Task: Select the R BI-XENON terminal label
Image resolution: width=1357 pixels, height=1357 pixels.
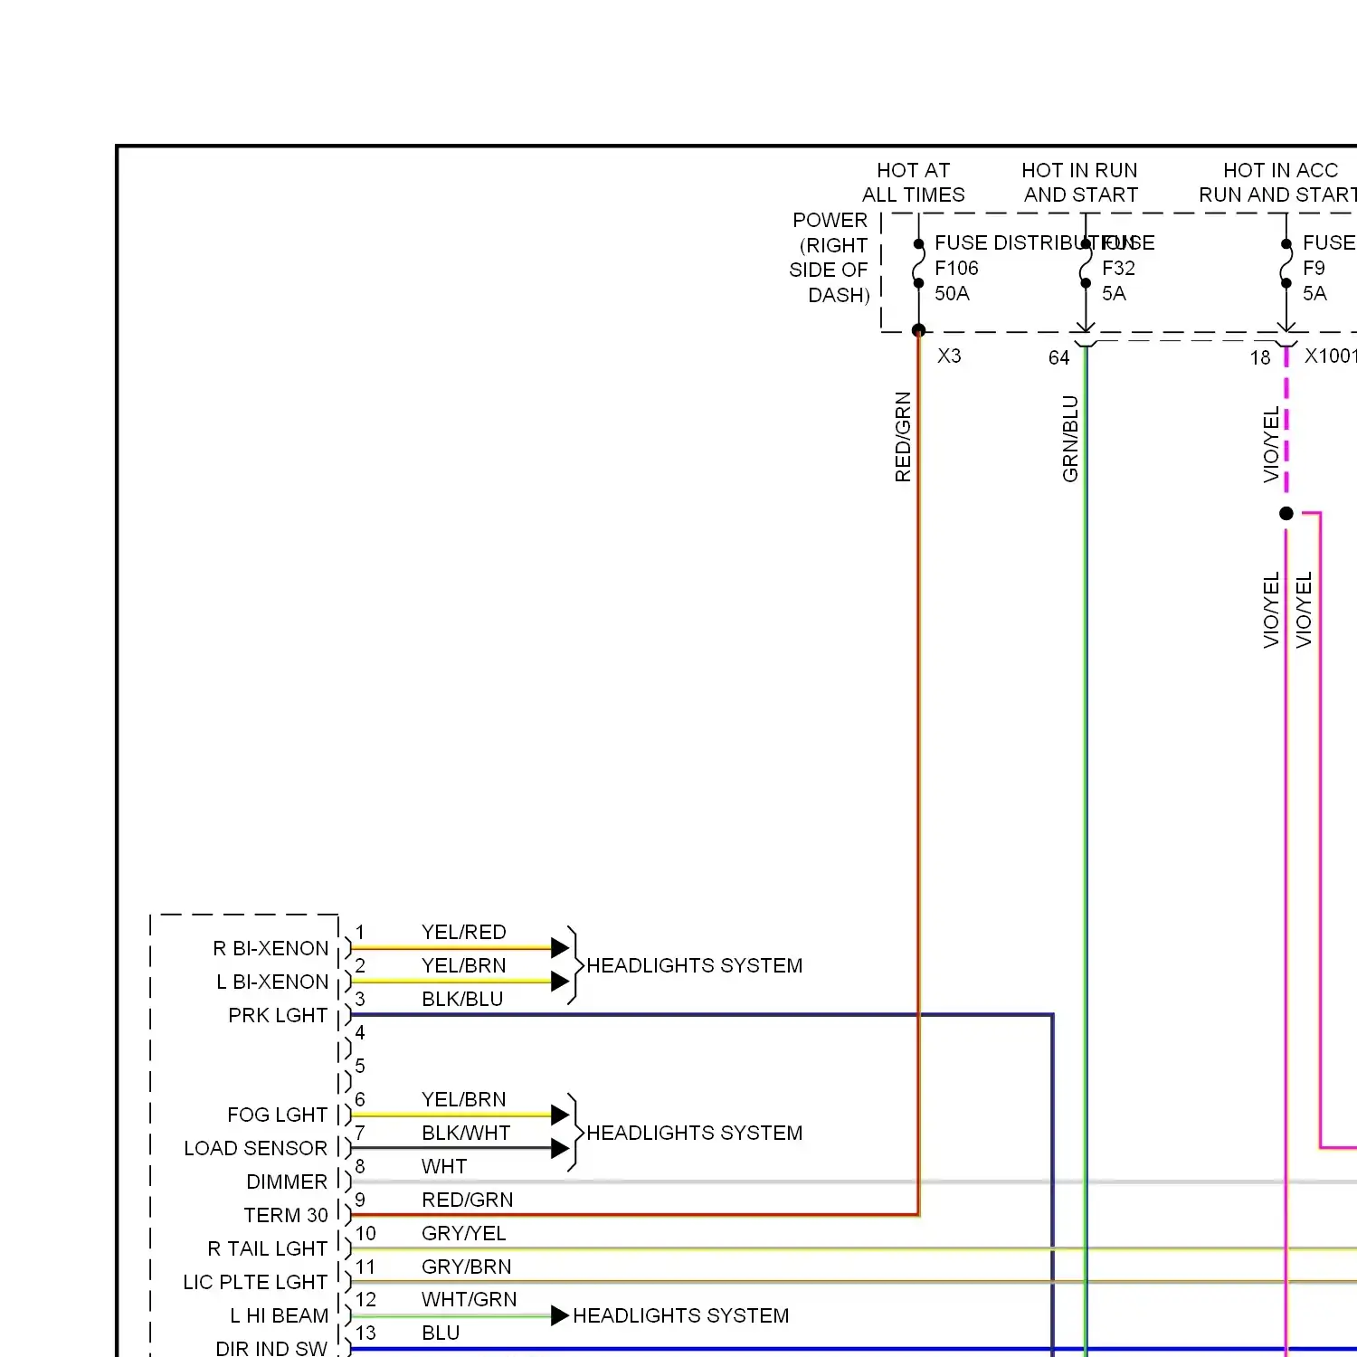Action: pyautogui.click(x=270, y=948)
